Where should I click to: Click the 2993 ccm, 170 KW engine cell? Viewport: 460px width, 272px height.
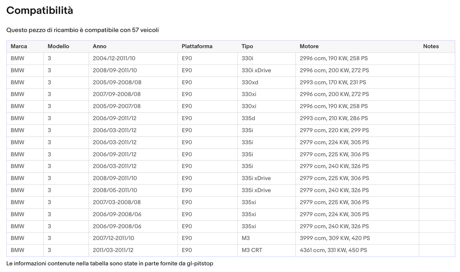[333, 82]
